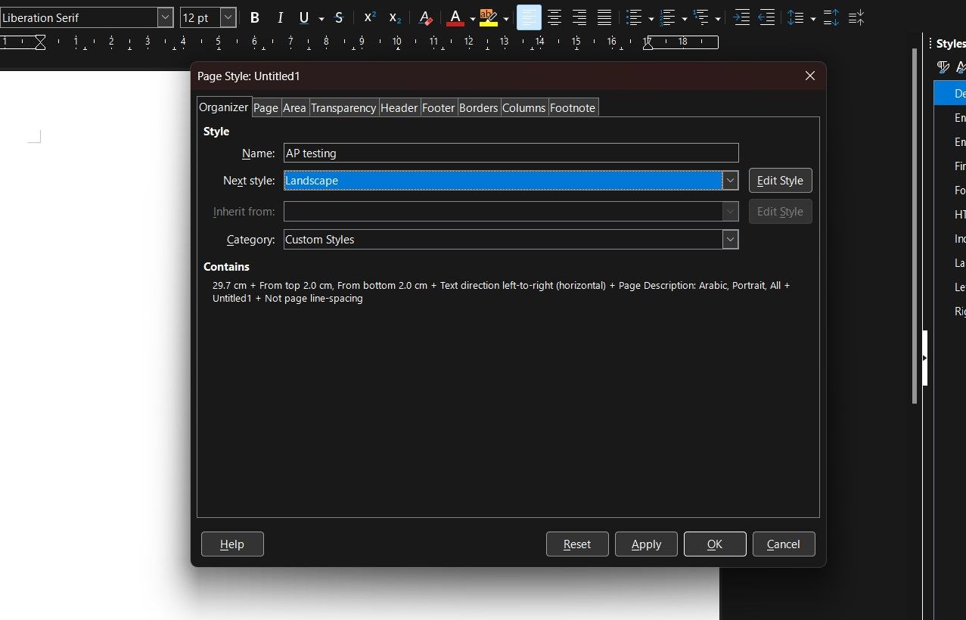Image resolution: width=966 pixels, height=620 pixels.
Task: Open the Footnote tab
Action: 573,107
